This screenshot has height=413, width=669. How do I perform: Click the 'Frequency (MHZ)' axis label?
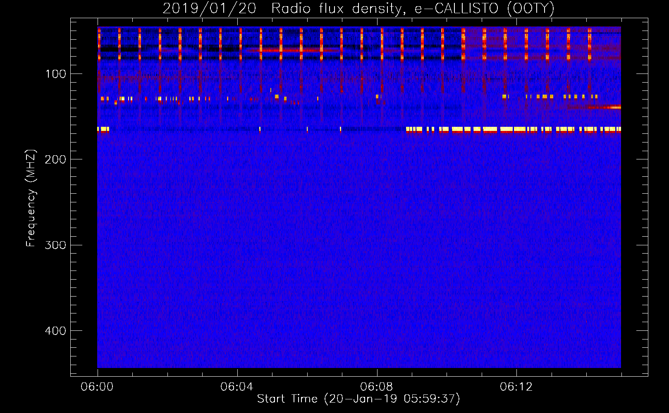tap(31, 198)
